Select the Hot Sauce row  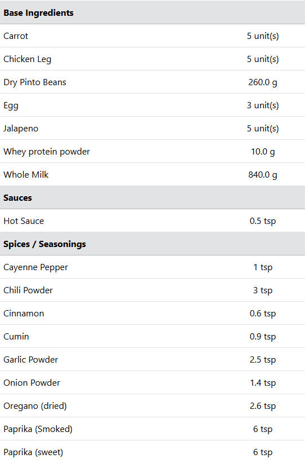point(152,221)
